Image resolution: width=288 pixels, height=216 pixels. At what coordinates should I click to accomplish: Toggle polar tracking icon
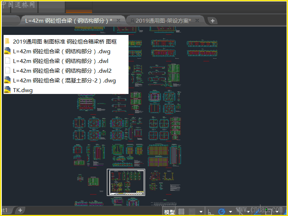click(x=222, y=212)
